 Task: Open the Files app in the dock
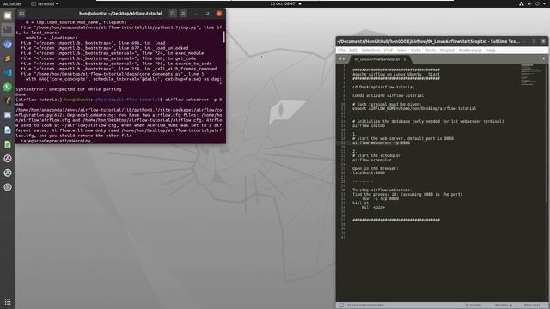click(x=8, y=15)
